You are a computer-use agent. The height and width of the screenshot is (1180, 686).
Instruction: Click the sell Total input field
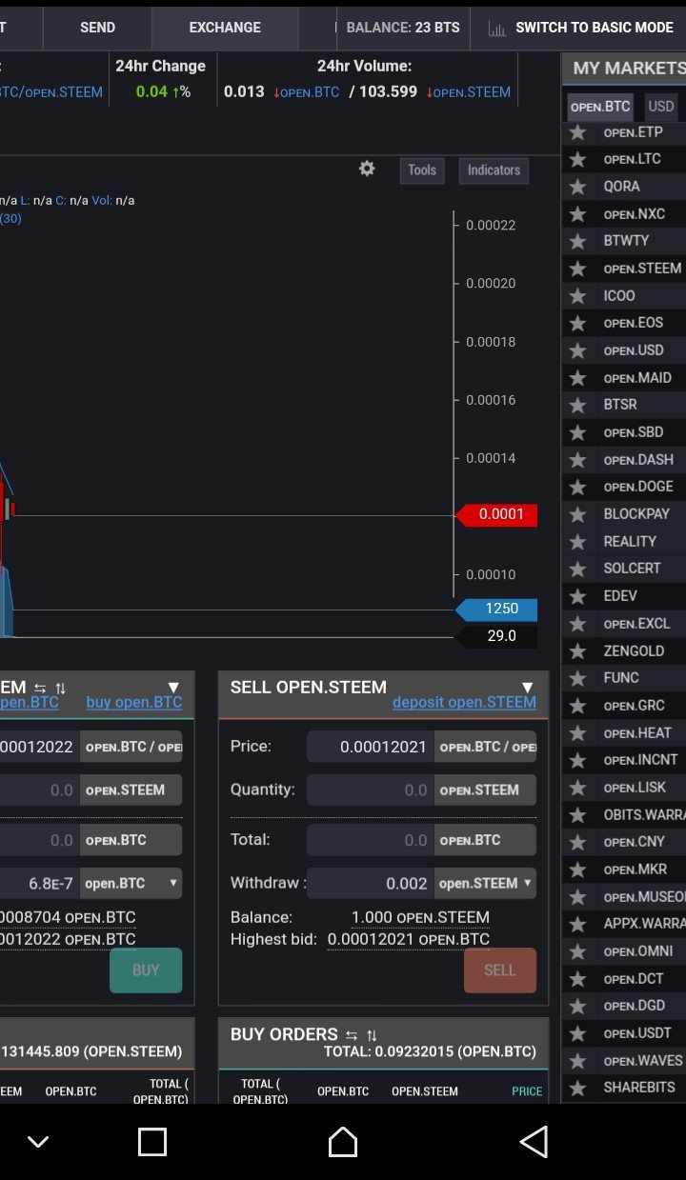371,840
